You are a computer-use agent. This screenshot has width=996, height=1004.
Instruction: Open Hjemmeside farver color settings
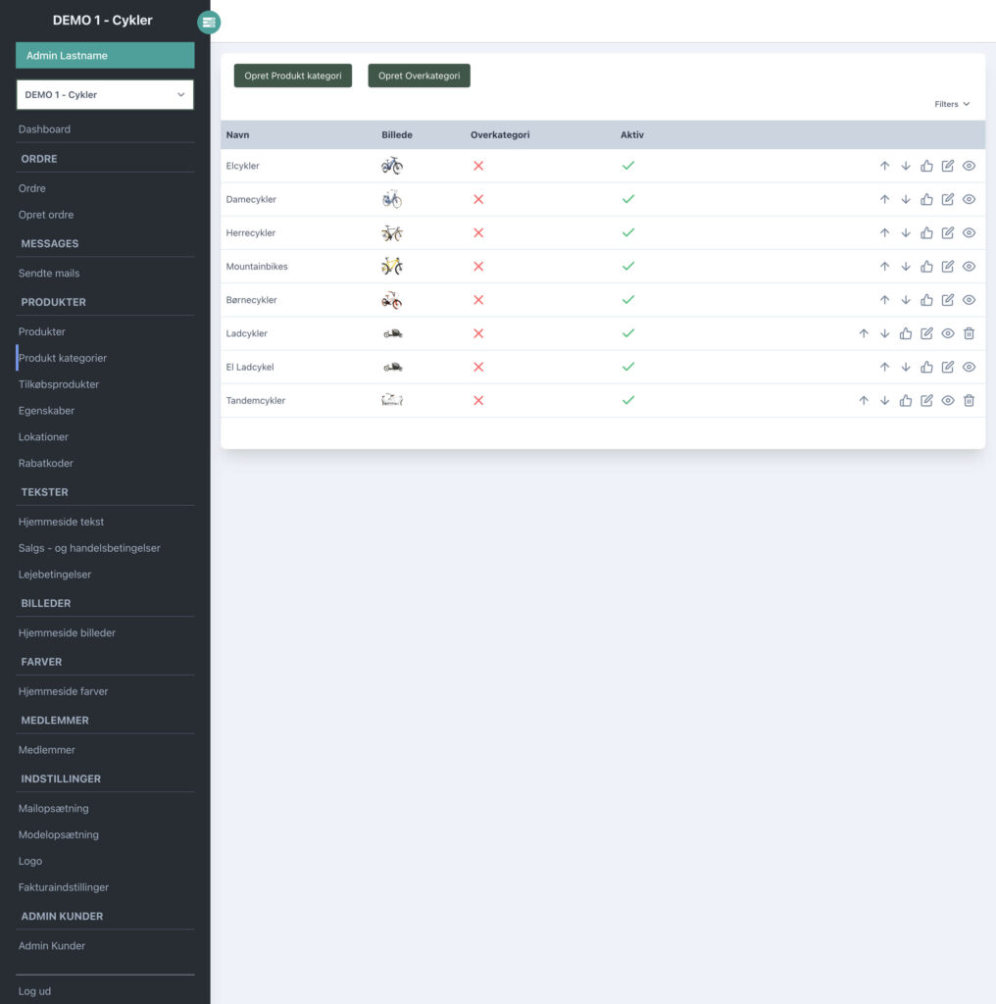pyautogui.click(x=63, y=691)
